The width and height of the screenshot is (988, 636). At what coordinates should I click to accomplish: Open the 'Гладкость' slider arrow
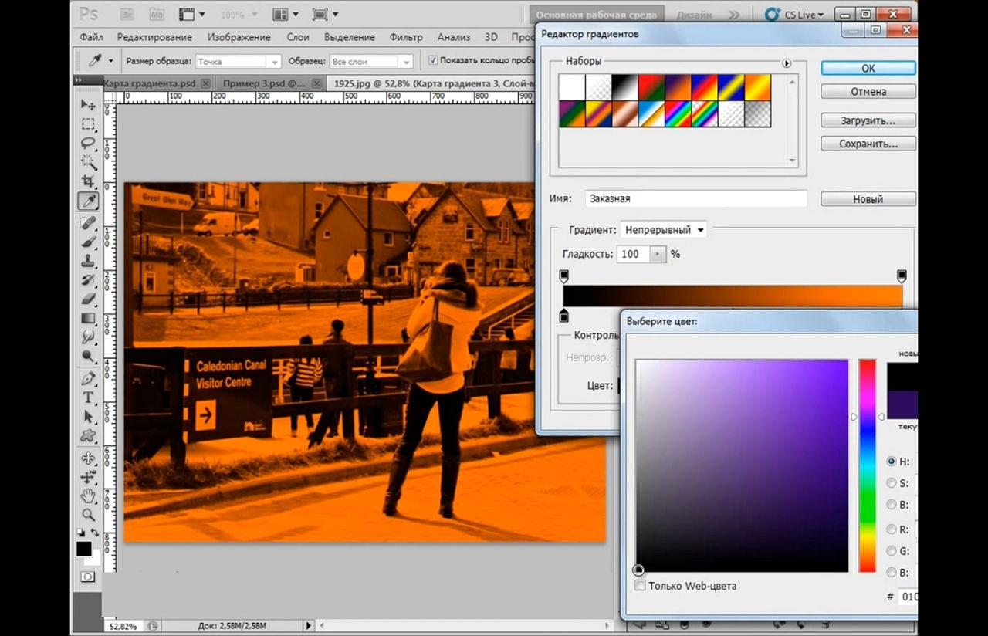pyautogui.click(x=658, y=254)
